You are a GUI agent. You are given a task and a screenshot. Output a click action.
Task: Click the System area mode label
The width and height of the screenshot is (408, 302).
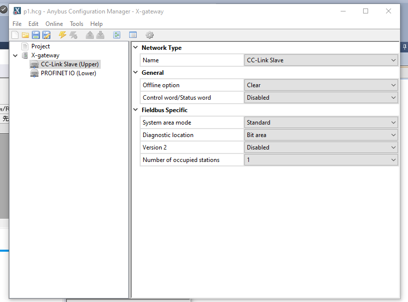coord(167,123)
